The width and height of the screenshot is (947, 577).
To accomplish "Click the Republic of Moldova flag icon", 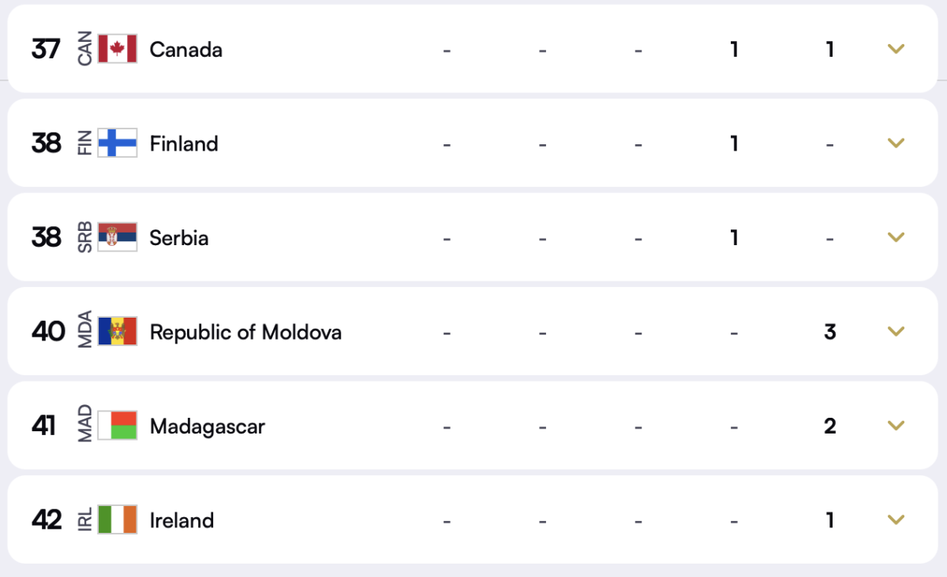I will pyautogui.click(x=118, y=332).
